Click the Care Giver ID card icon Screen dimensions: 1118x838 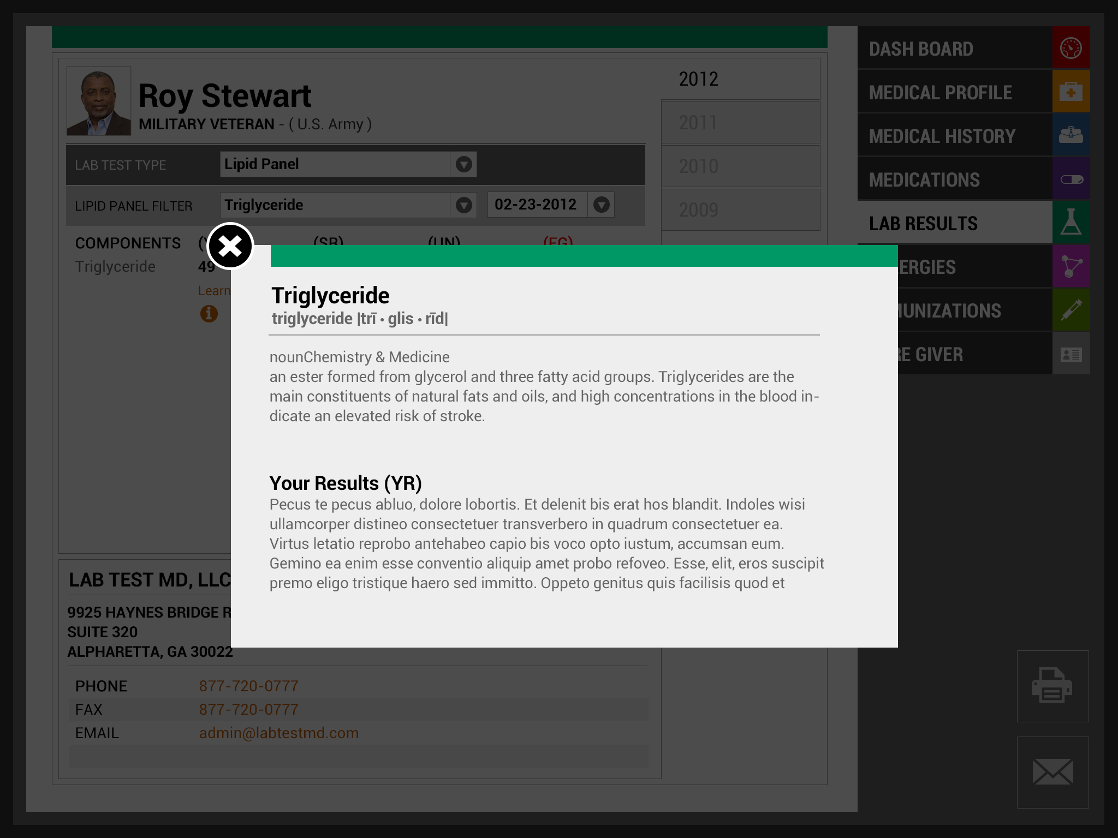pos(1071,355)
